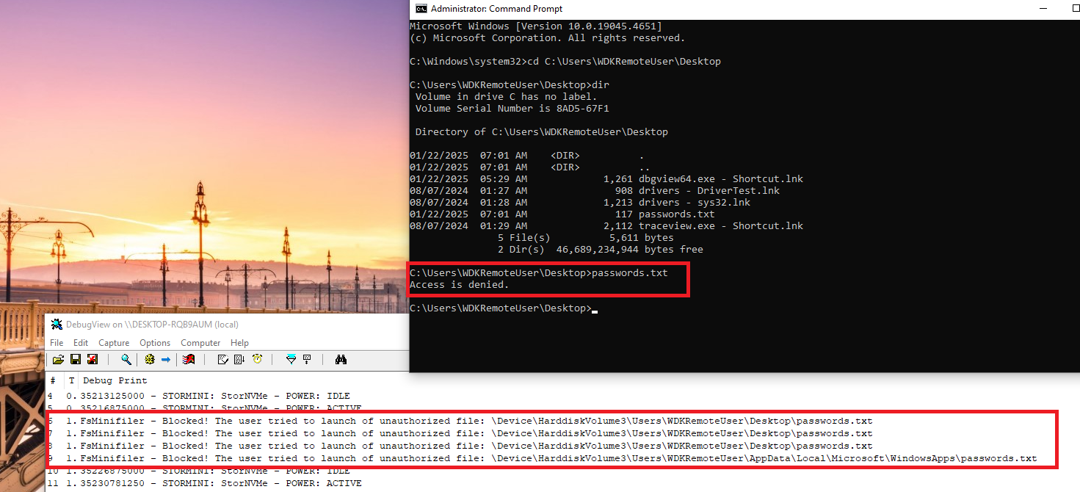This screenshot has width=1080, height=492.
Task: Click 'dbgview64.exe - Shortcut.lnk' in dir listing
Action: tap(721, 179)
